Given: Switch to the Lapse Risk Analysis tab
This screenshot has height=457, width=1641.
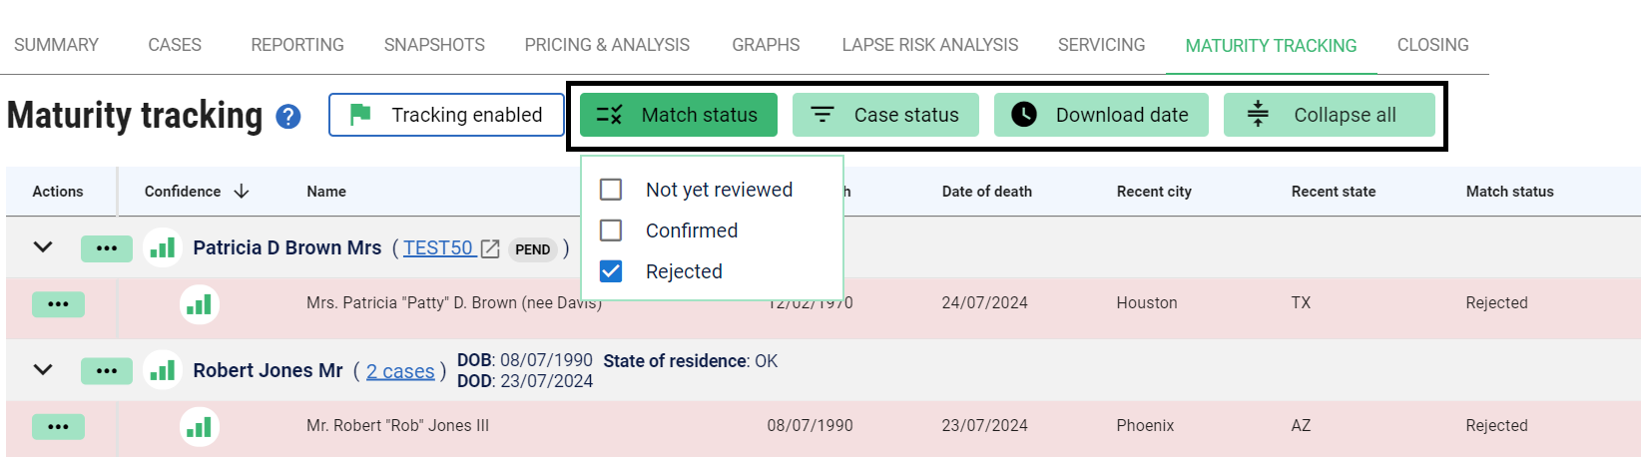Looking at the screenshot, I should click(x=929, y=45).
